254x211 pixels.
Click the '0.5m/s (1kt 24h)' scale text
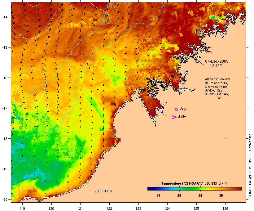217,94
